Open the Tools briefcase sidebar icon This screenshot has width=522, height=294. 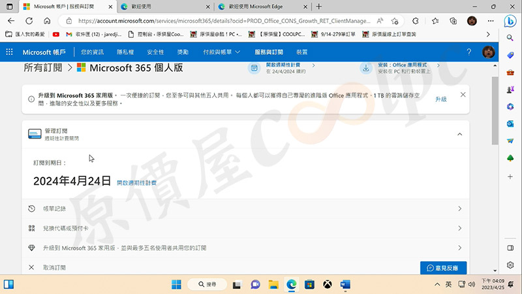pos(510,73)
